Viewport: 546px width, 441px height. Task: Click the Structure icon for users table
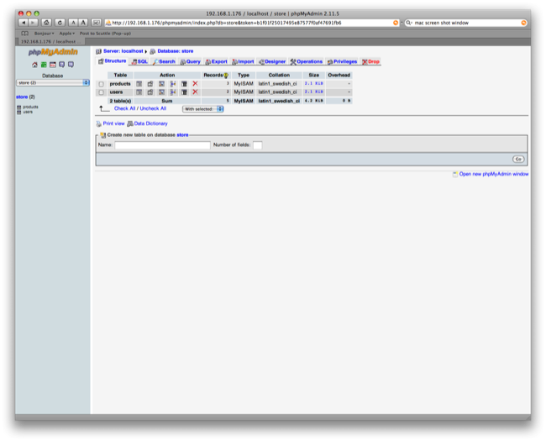coord(150,92)
